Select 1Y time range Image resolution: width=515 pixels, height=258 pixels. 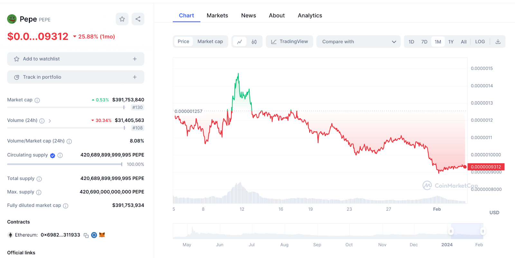coord(451,41)
